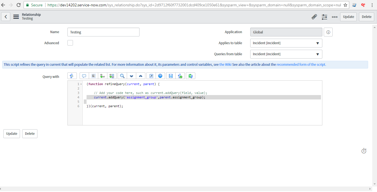Toggle the Advanced checkbox
The image size is (377, 192).
tap(70, 43)
